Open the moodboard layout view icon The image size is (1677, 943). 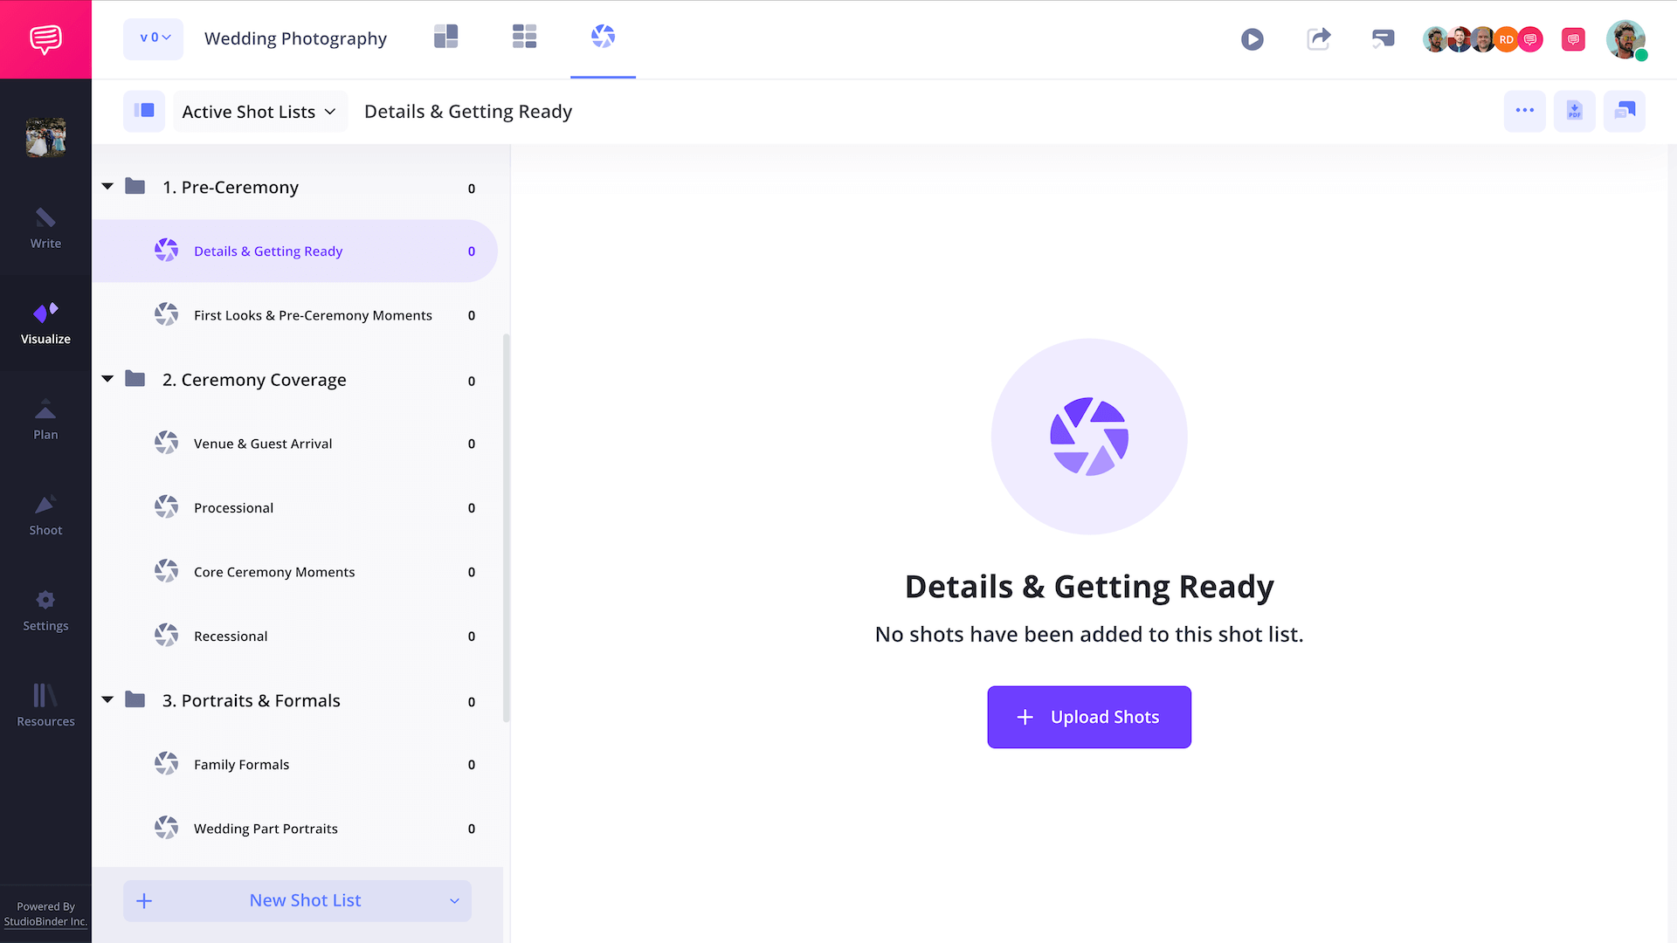(445, 37)
